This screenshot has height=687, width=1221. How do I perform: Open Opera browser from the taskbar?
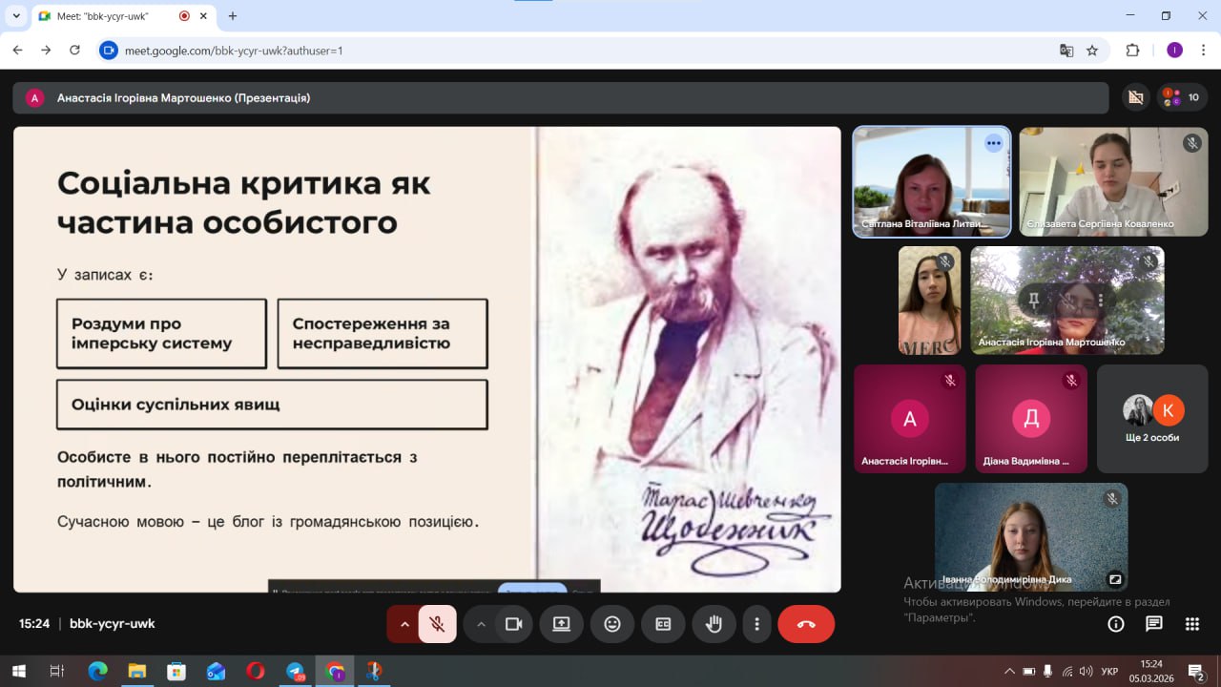pyautogui.click(x=255, y=672)
